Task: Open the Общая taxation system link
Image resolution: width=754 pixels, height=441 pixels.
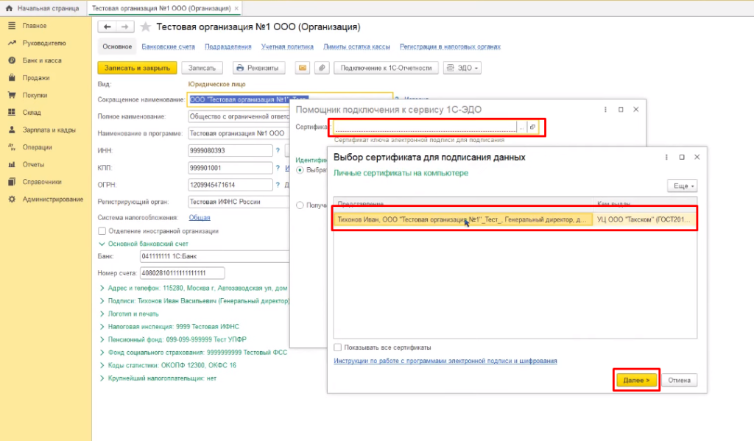Action: tap(199, 217)
